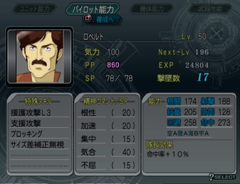Open the 武器性能 tab
This screenshot has width=240, height=184.
210,9
